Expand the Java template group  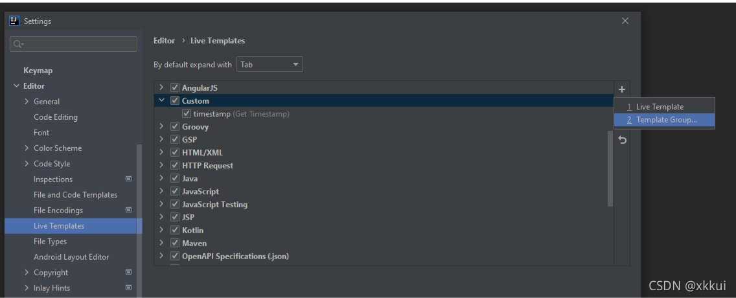click(x=161, y=178)
